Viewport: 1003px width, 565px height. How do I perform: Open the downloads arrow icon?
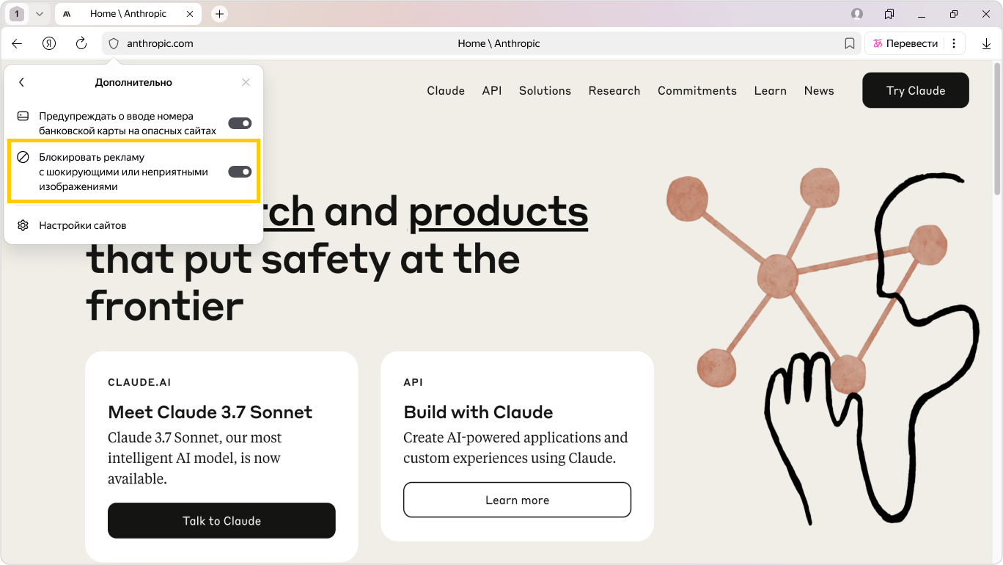tap(986, 43)
